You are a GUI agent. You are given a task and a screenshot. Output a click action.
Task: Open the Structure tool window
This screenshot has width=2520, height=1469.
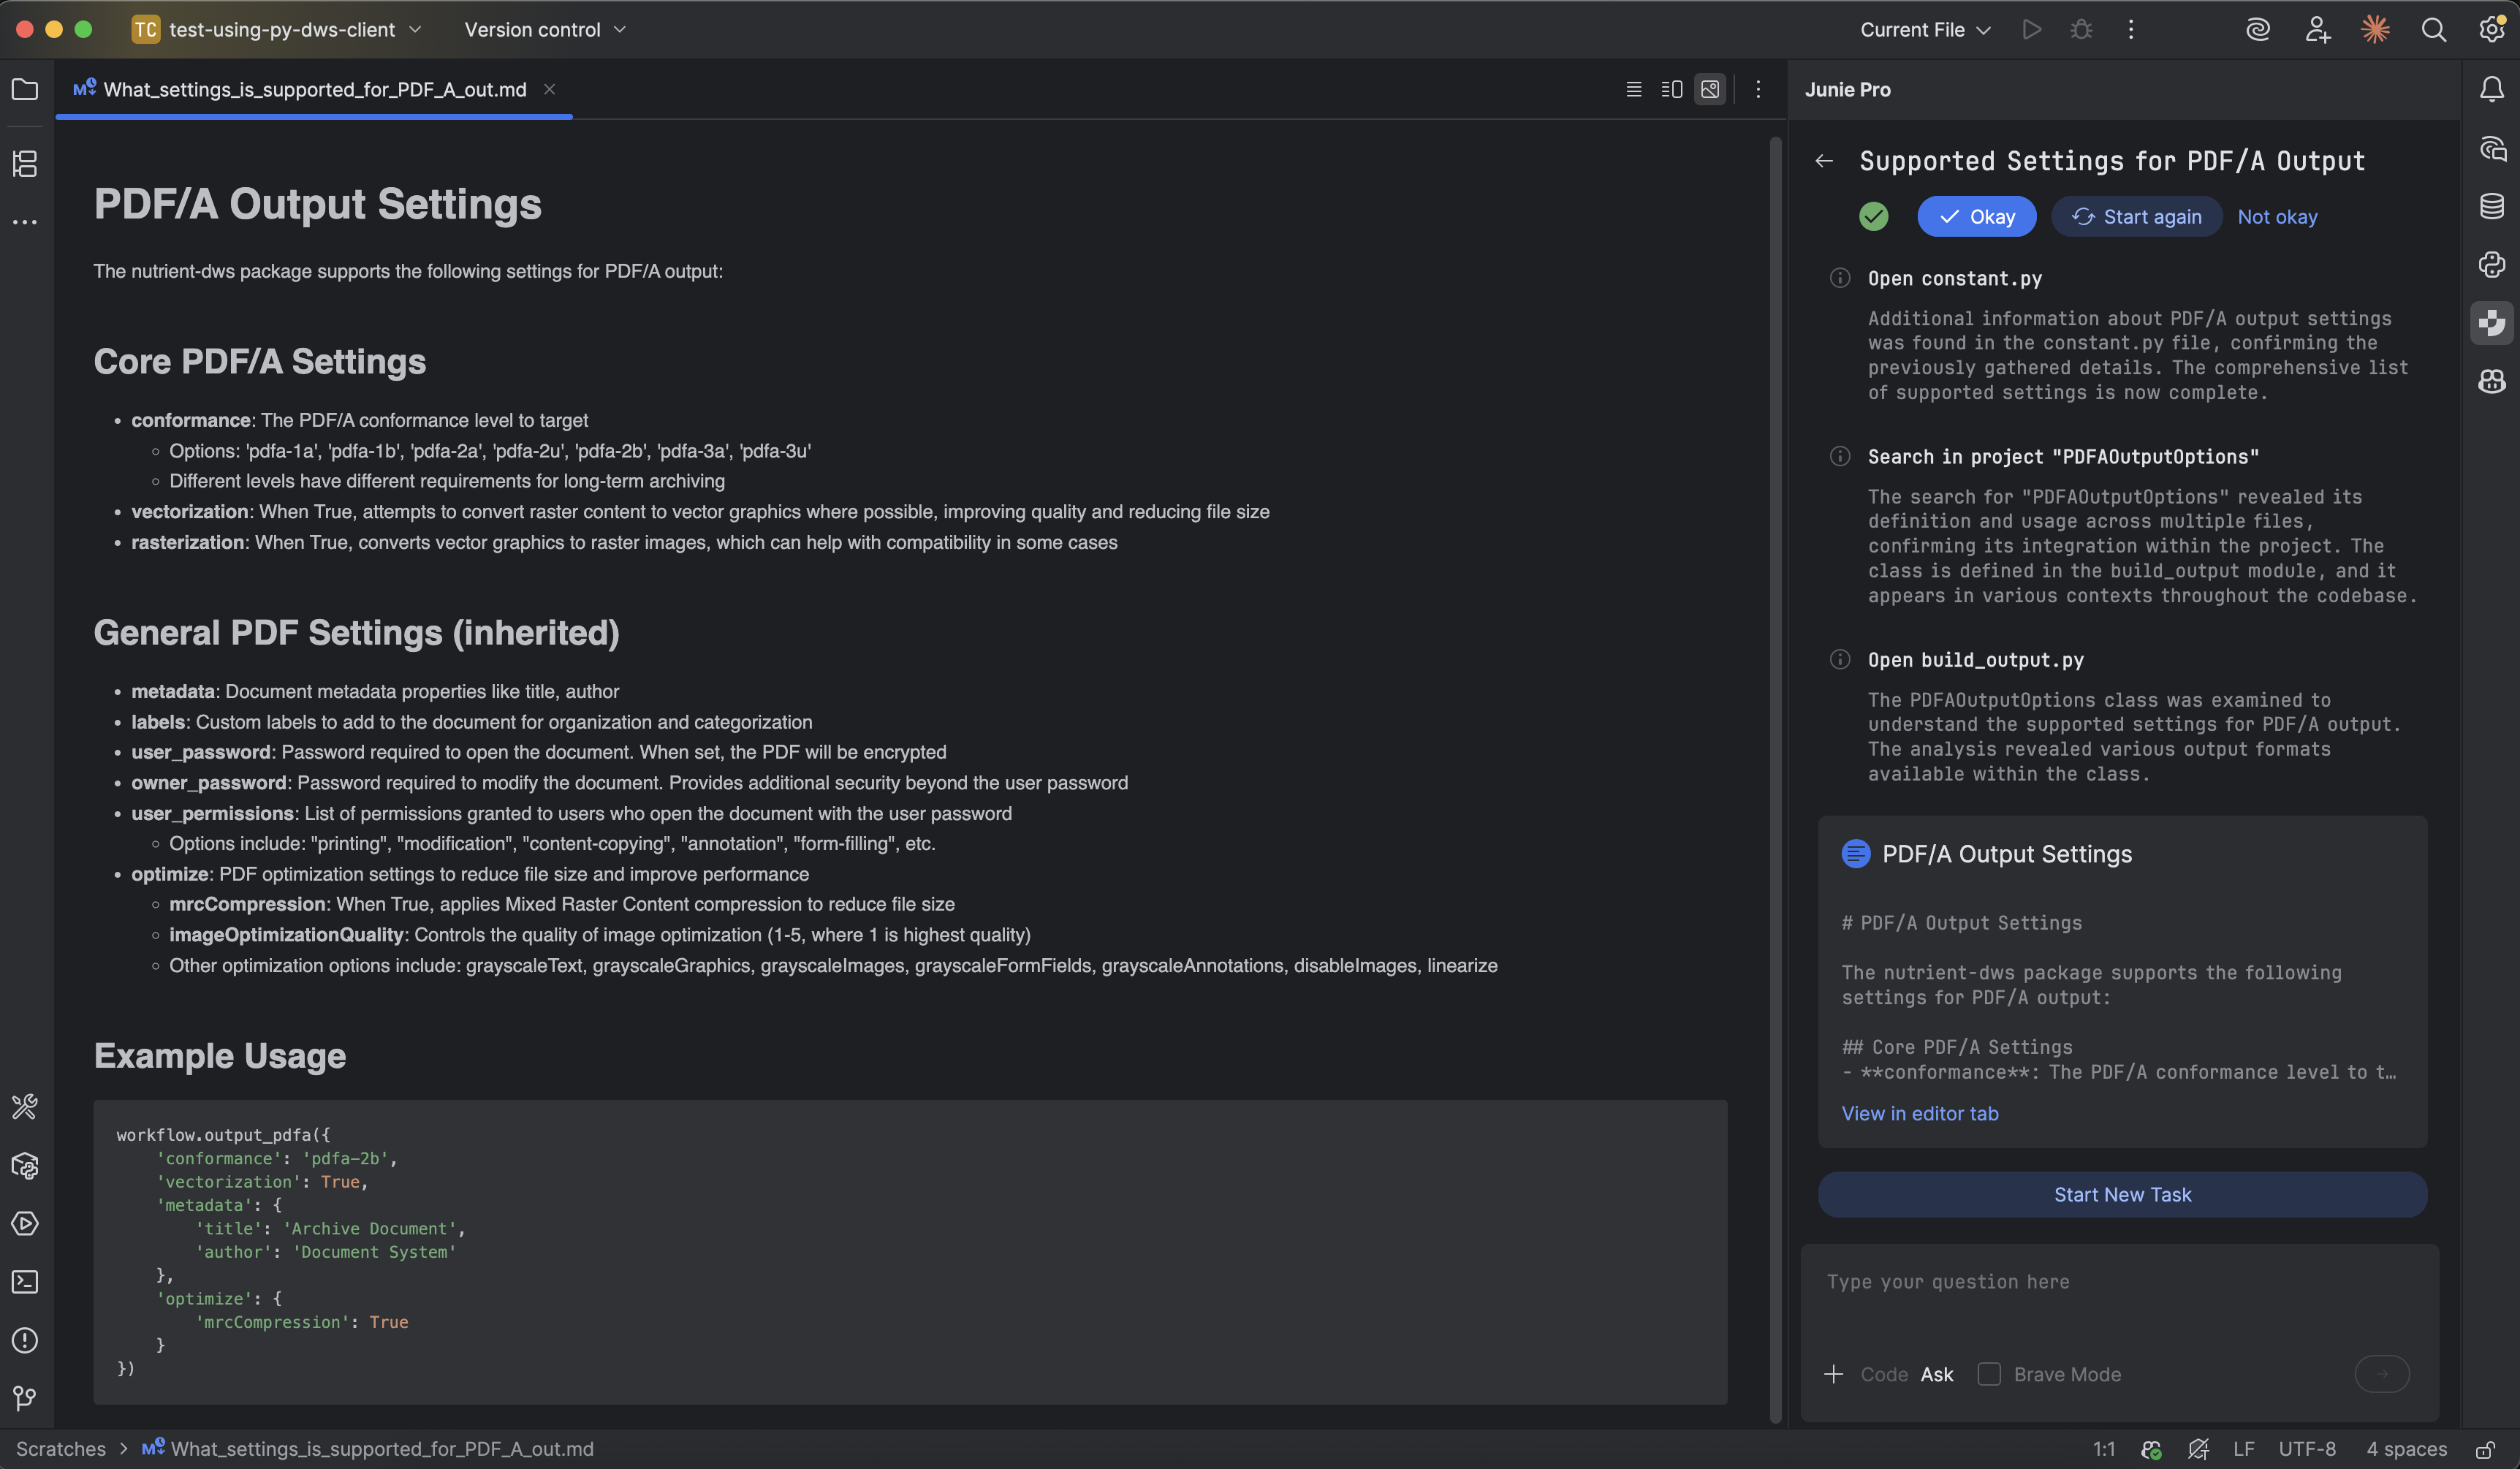25,164
